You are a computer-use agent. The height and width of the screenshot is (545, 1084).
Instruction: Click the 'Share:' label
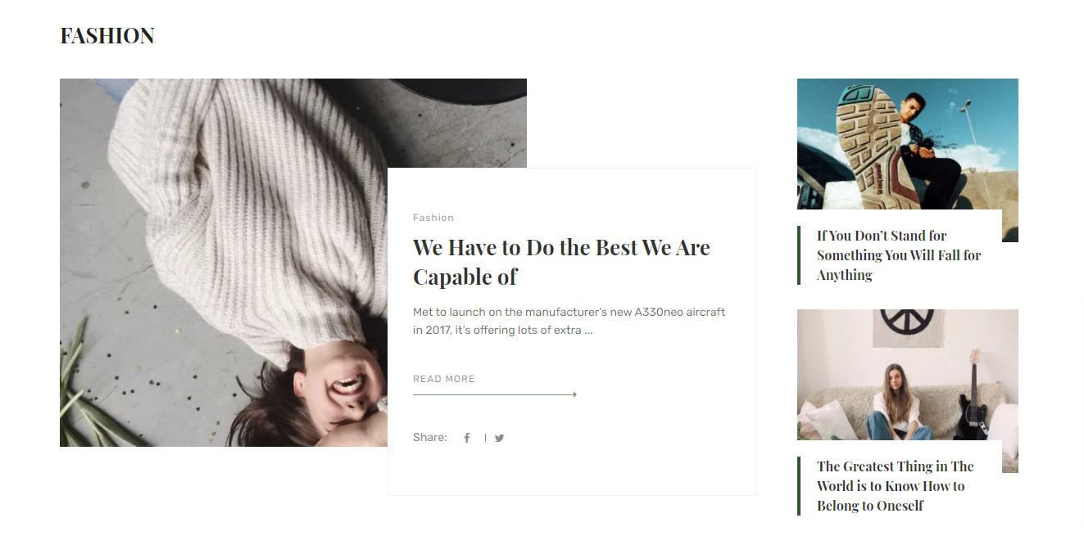(430, 438)
